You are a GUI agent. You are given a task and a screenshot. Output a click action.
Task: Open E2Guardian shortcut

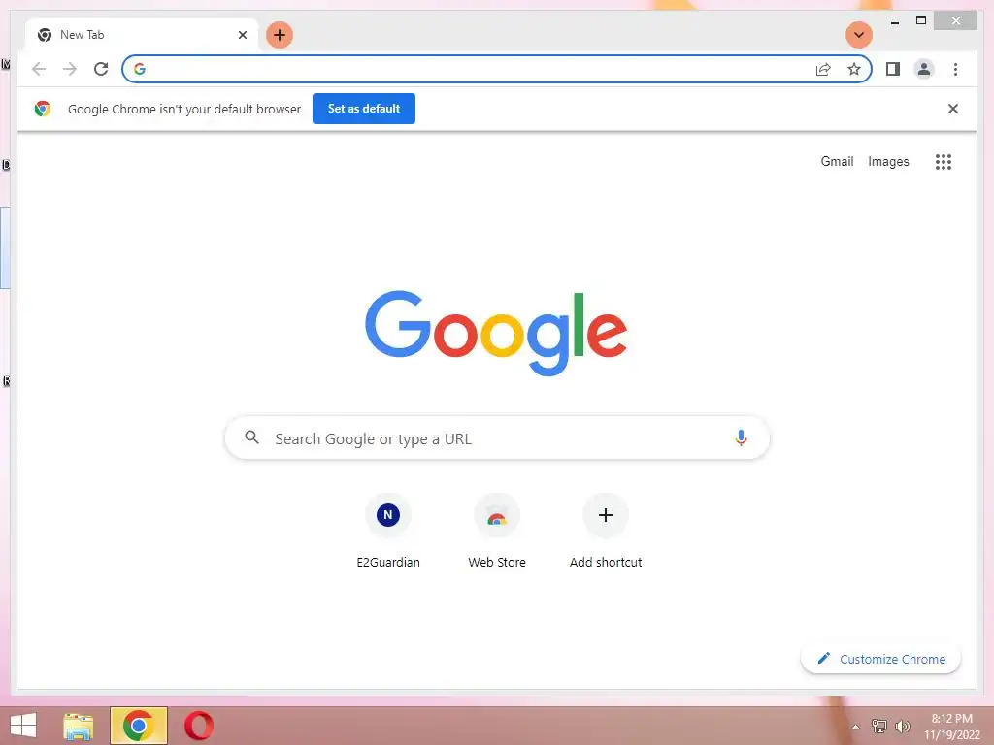(388, 531)
